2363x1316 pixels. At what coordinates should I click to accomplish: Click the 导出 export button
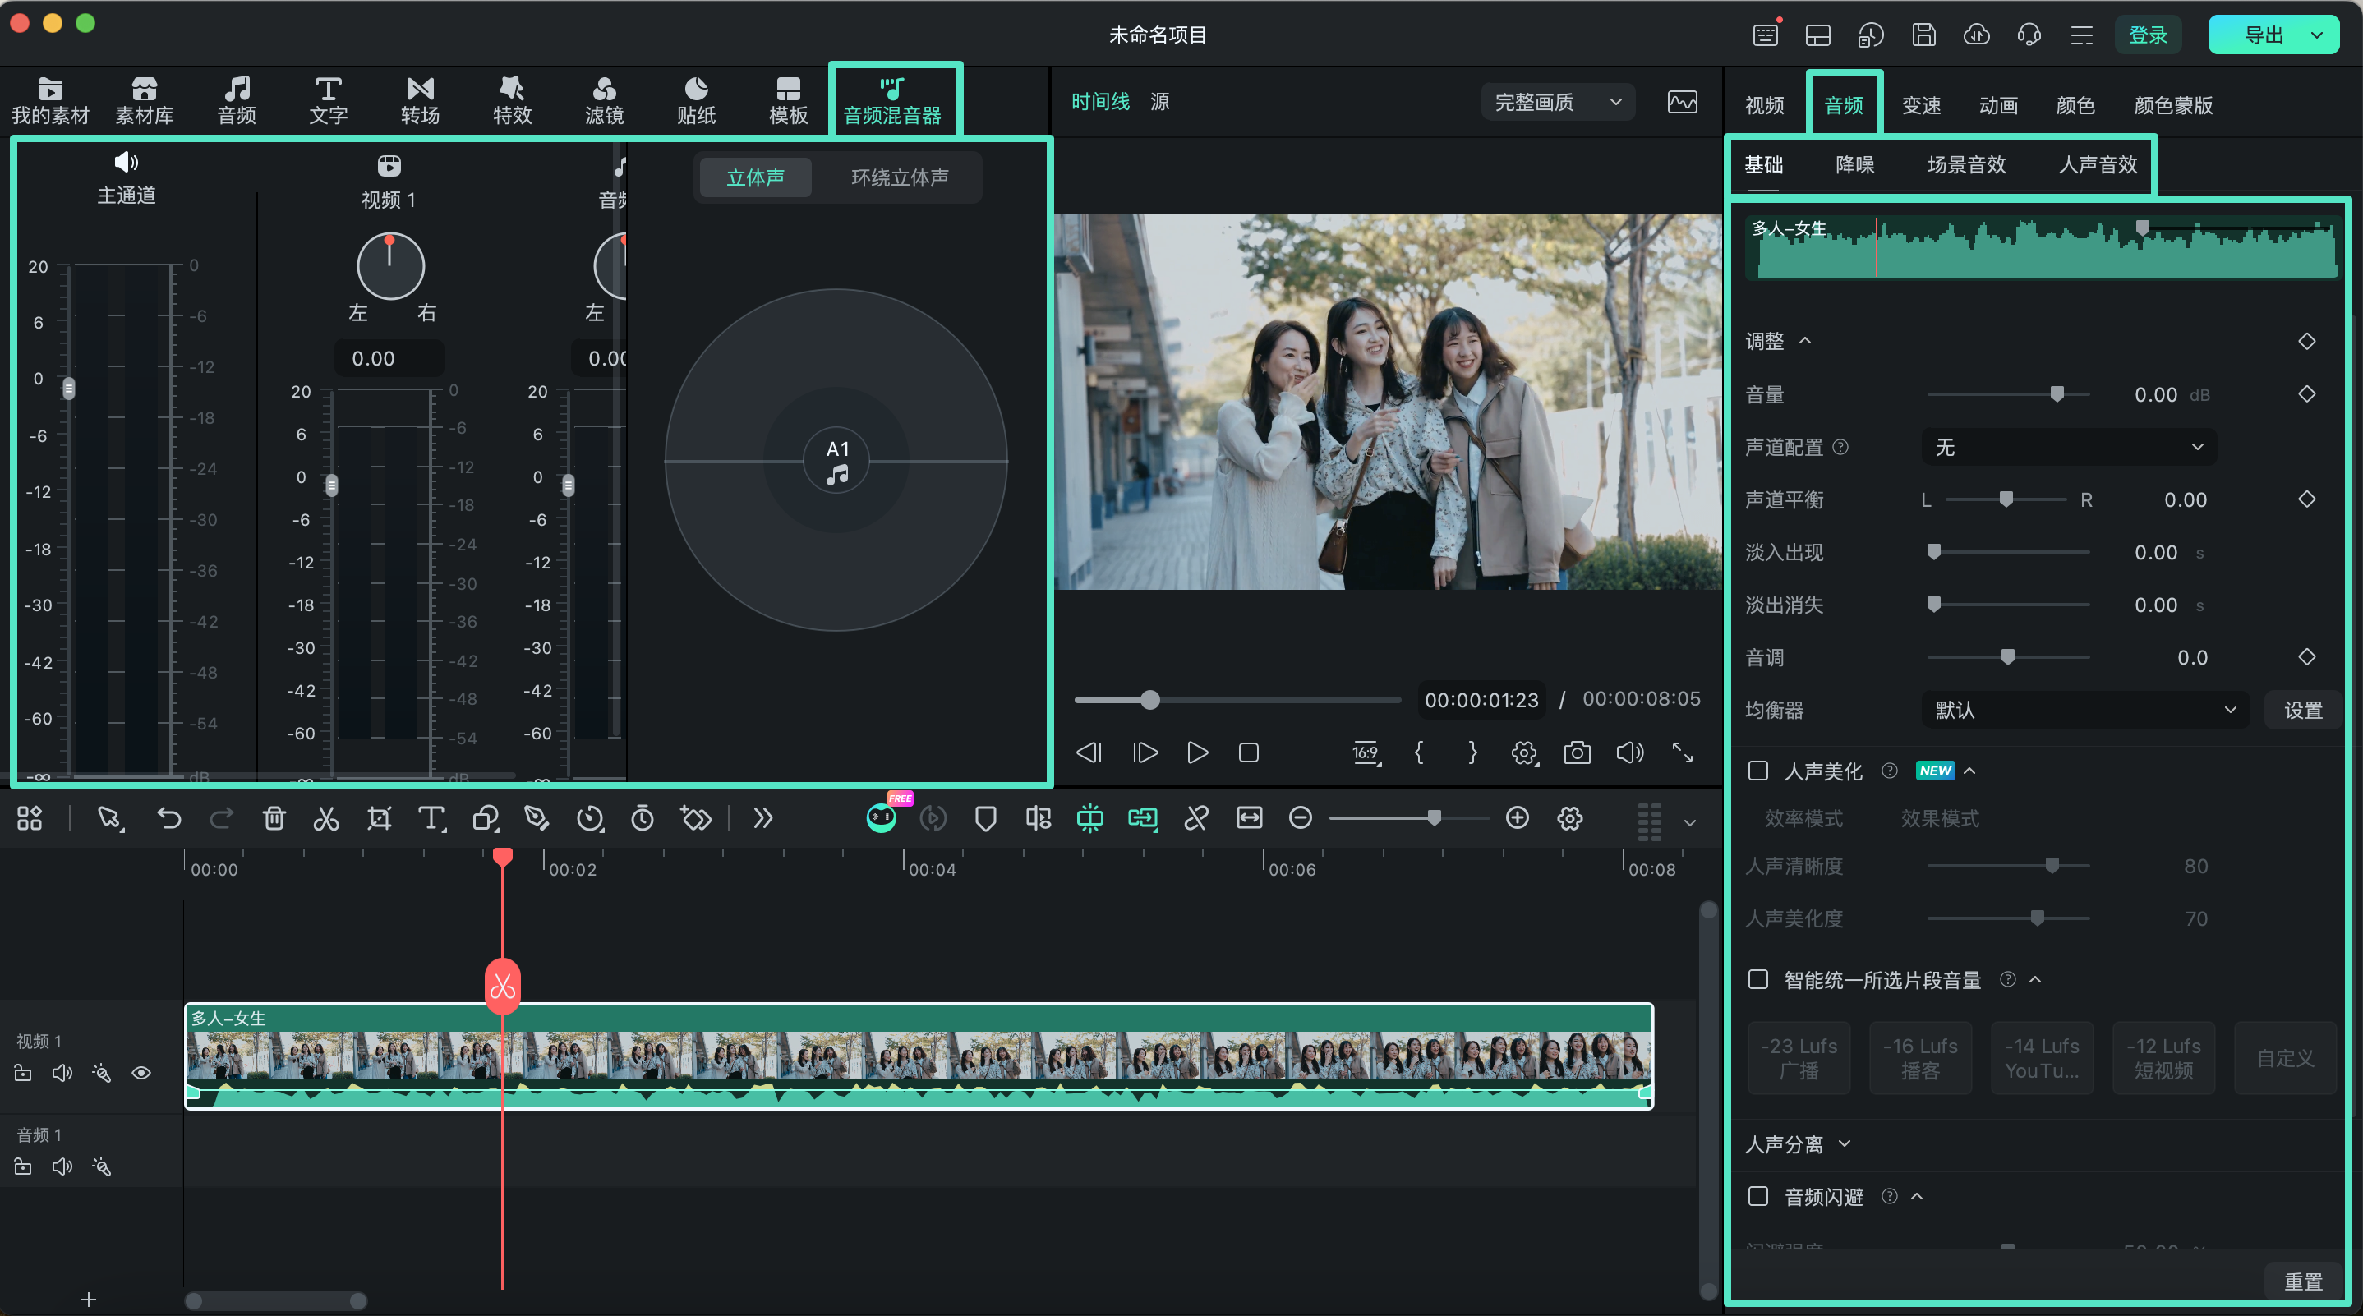pos(2273,35)
